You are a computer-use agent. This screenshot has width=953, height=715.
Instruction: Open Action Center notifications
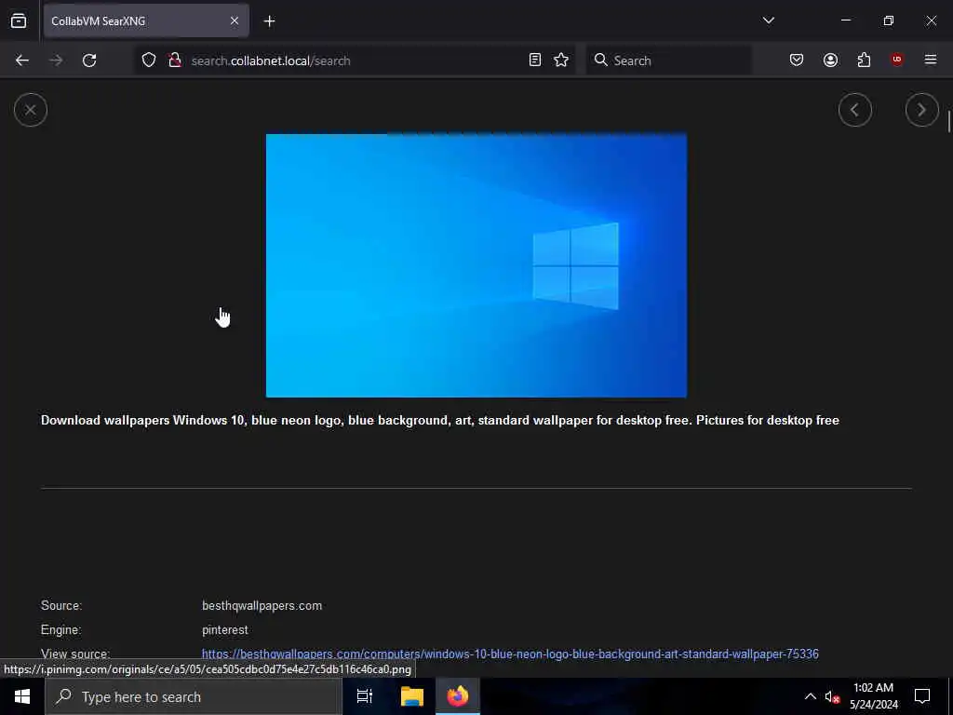tap(922, 696)
